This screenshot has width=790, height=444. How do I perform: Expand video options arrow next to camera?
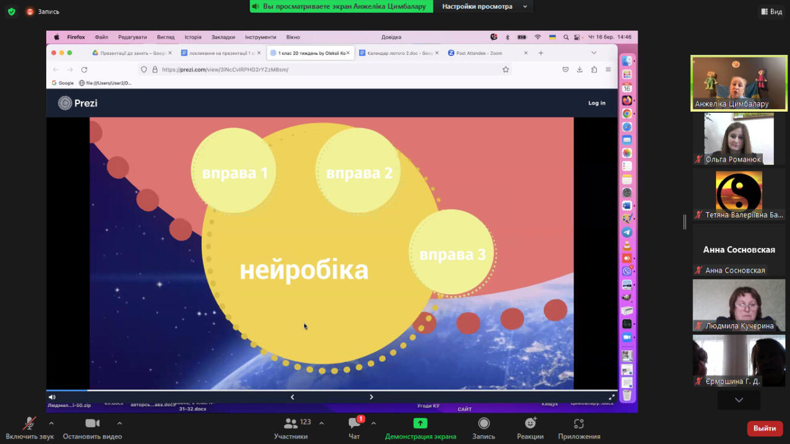(120, 423)
